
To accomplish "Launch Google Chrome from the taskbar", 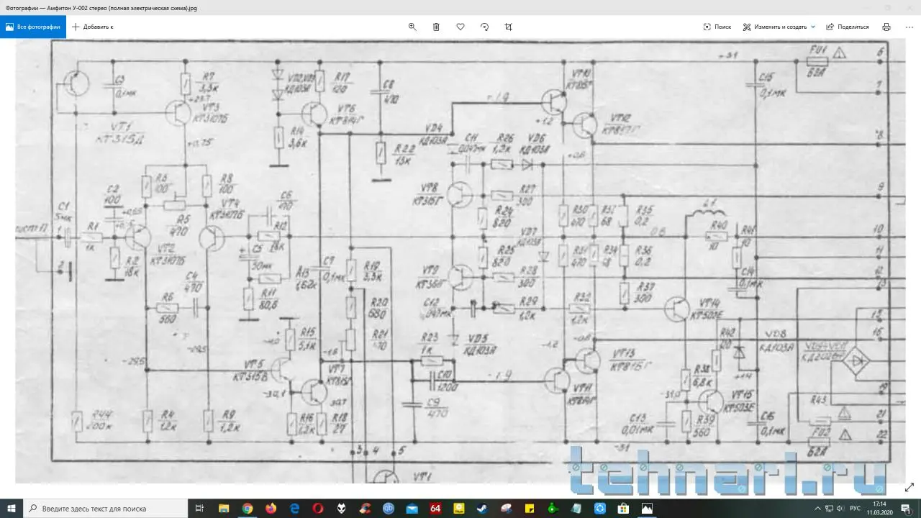I will click(248, 508).
